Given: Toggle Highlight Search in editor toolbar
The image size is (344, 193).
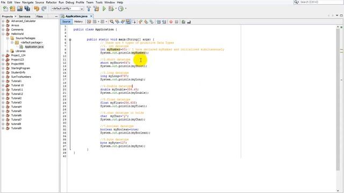Looking at the screenshot, I should pyautogui.click(x=128, y=21).
